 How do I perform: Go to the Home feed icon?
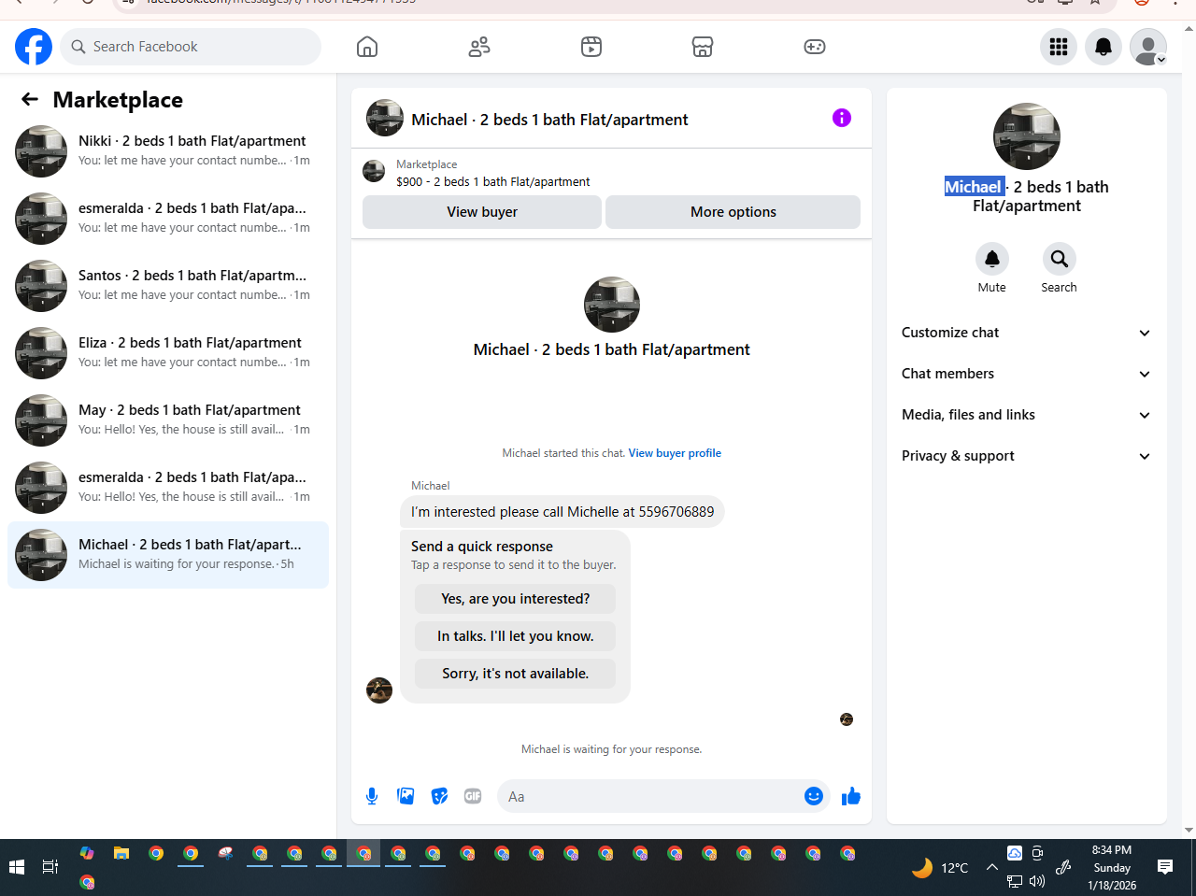(x=367, y=47)
